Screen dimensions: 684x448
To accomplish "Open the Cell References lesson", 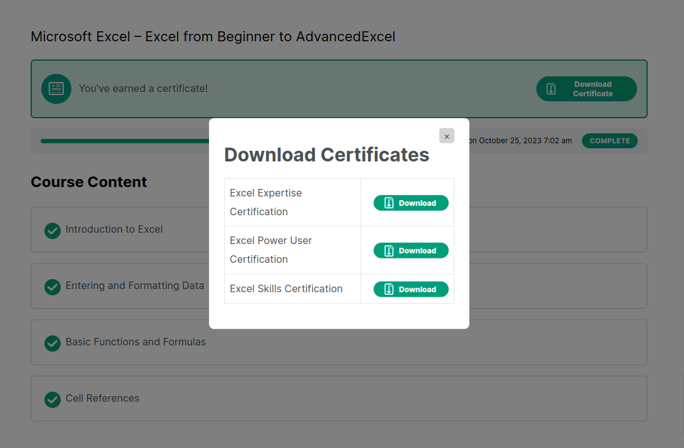I will pyautogui.click(x=103, y=399).
